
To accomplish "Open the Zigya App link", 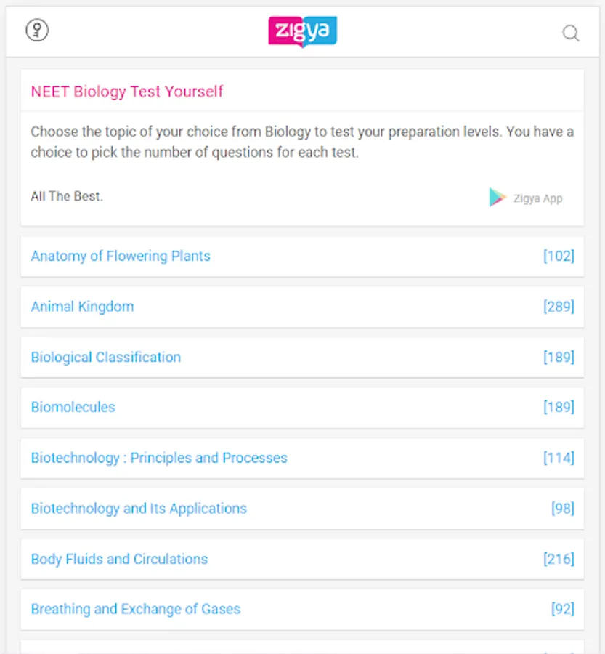I will (537, 198).
